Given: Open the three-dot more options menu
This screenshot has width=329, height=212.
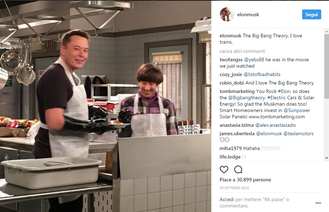Looking at the screenshot, I should (318, 203).
